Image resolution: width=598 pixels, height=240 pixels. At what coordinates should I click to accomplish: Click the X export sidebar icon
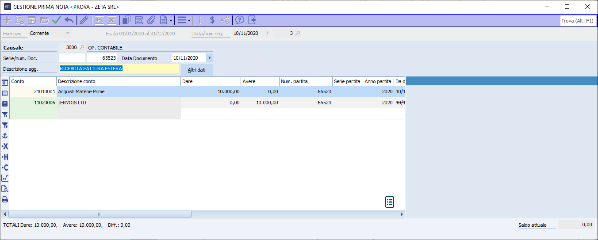coord(5,146)
